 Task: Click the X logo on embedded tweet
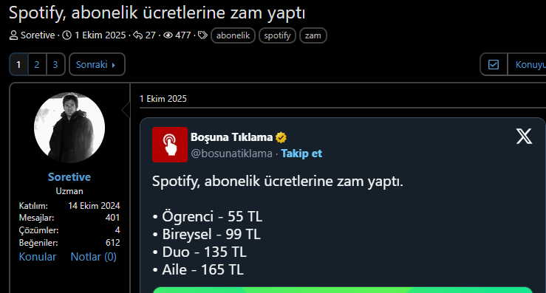pyautogui.click(x=524, y=136)
